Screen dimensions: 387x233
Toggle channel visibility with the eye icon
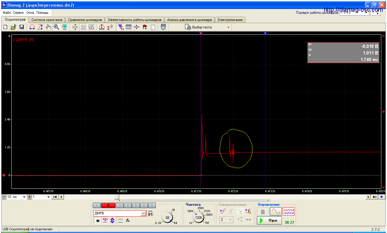pyautogui.click(x=97, y=220)
